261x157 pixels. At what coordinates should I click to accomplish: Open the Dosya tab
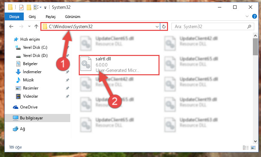click(x=14, y=17)
